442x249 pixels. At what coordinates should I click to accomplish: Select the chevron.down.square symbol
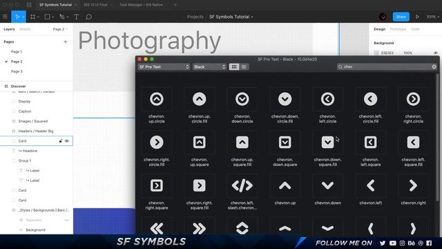click(x=285, y=142)
